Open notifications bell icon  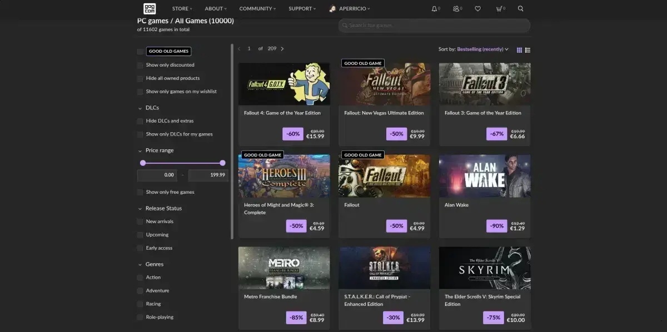tap(434, 9)
